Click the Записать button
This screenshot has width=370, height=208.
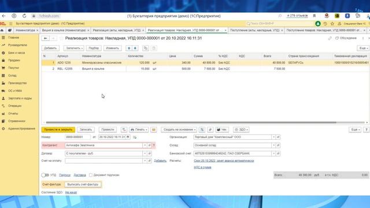click(86, 129)
